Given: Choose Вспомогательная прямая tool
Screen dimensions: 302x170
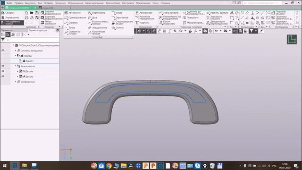Looking at the screenshot, I should click(x=99, y=23).
